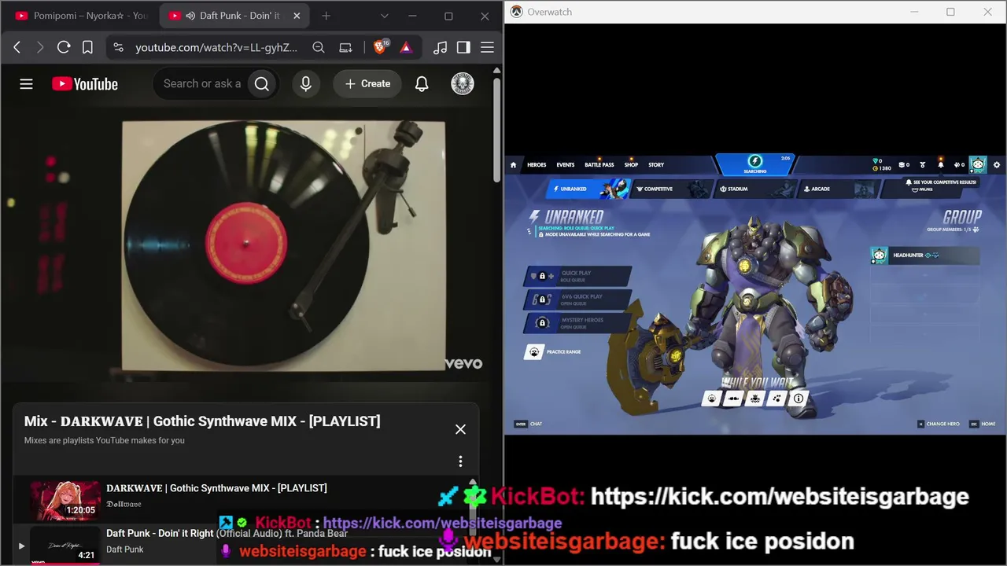Open the Events menu in Overwatch
This screenshot has height=566, width=1007.
coord(566,165)
